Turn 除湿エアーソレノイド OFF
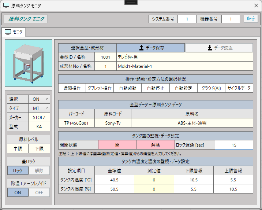Screen dimensions: 262x210 pyautogui.click(x=39, y=193)
